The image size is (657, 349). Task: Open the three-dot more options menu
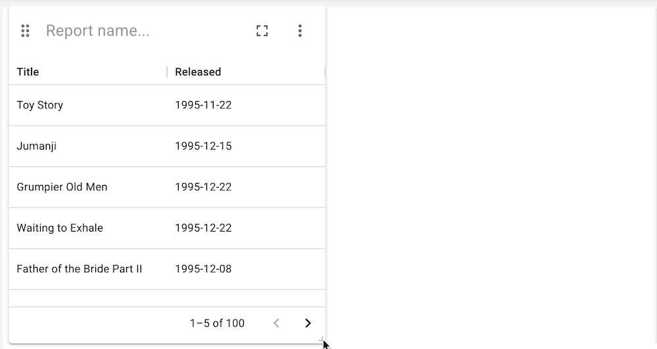click(x=300, y=31)
